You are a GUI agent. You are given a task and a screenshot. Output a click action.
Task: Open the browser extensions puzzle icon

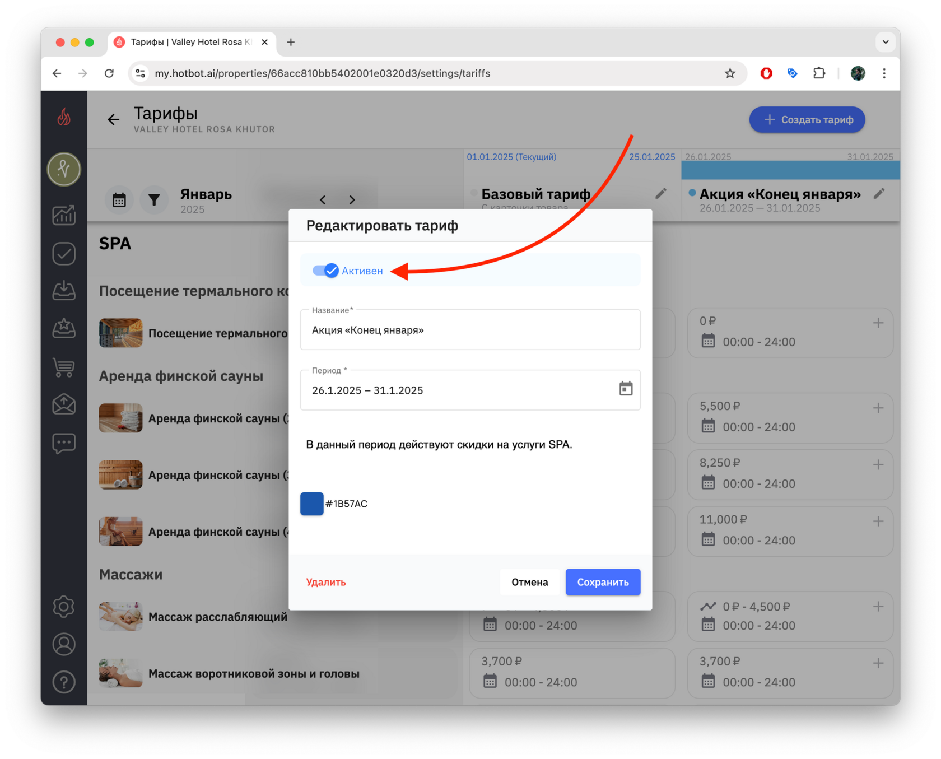coord(819,73)
